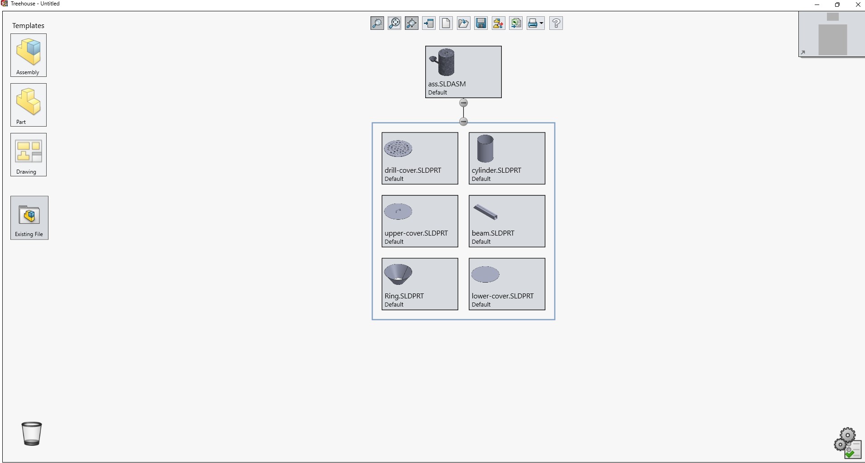The height and width of the screenshot is (463, 865).
Task: Open an existing file with the folder icon
Action: click(463, 23)
